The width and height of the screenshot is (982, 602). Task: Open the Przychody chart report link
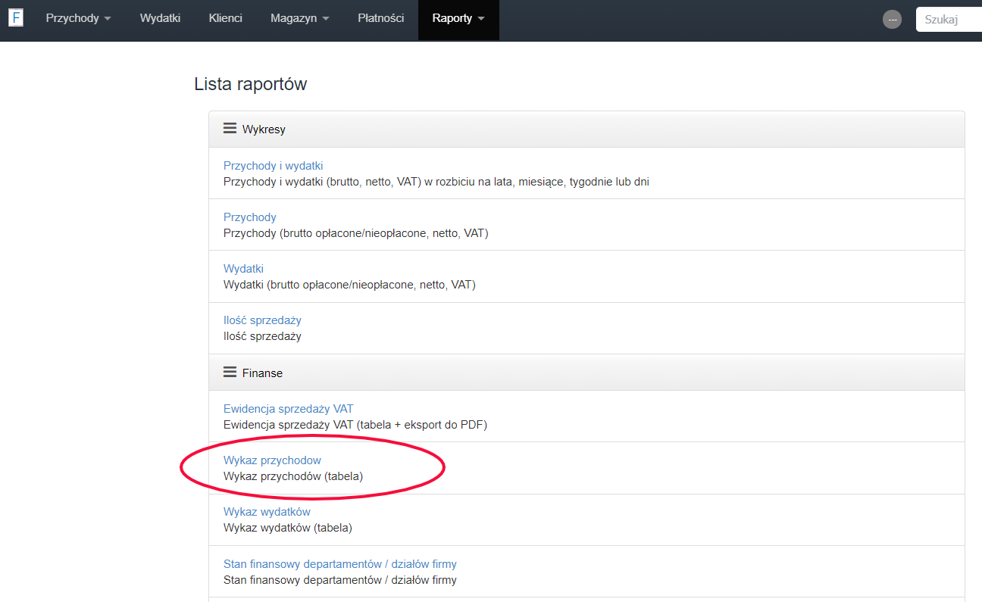pyautogui.click(x=249, y=217)
